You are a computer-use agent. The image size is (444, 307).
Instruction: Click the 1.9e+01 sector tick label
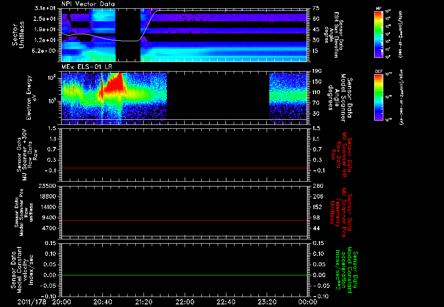pyautogui.click(x=46, y=29)
